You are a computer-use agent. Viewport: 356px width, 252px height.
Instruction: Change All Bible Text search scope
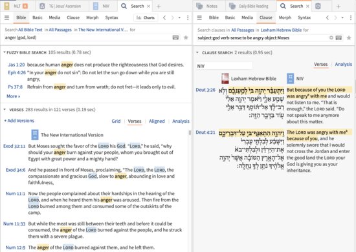pyautogui.click(x=30, y=30)
